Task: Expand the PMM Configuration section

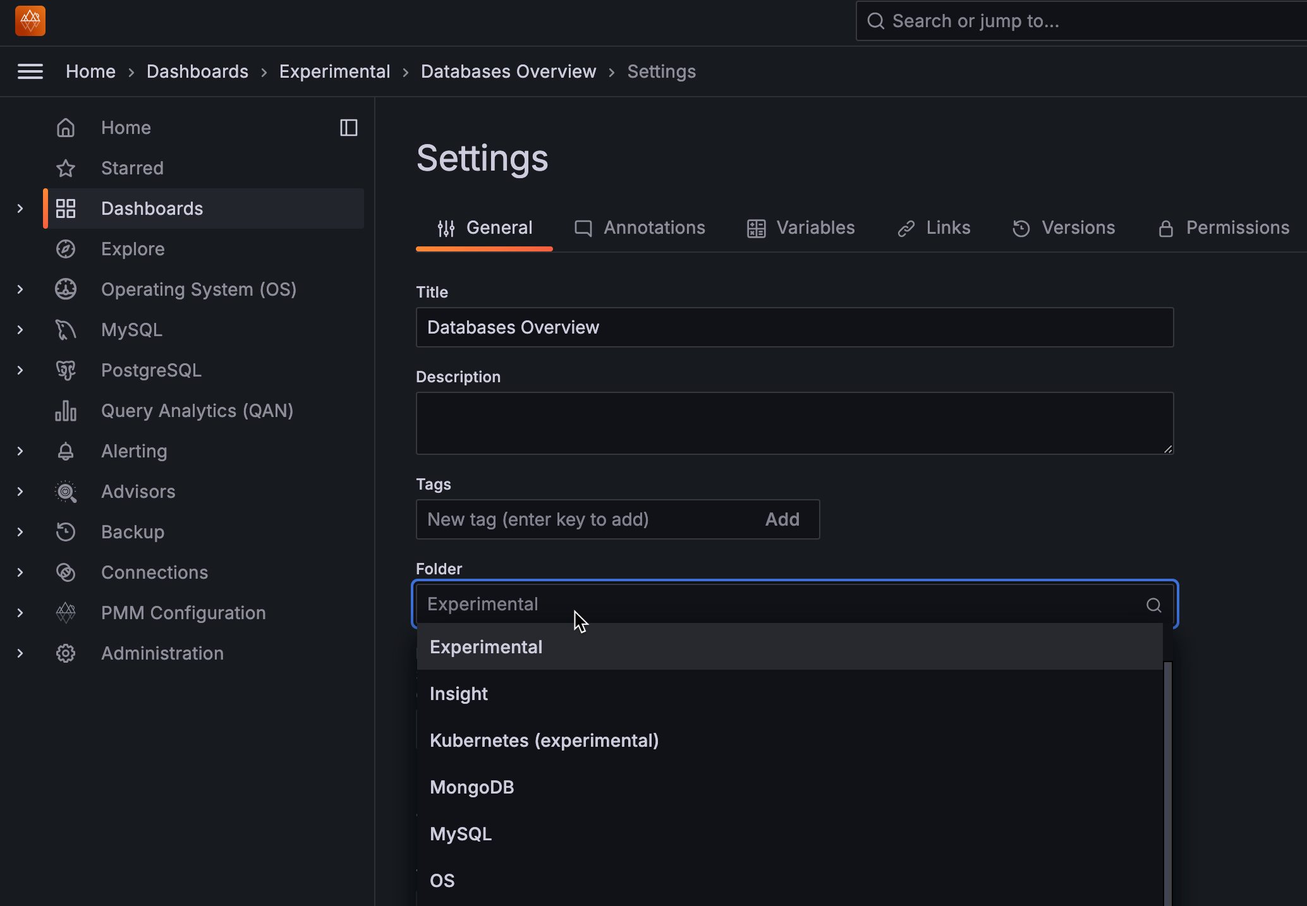Action: [20, 613]
